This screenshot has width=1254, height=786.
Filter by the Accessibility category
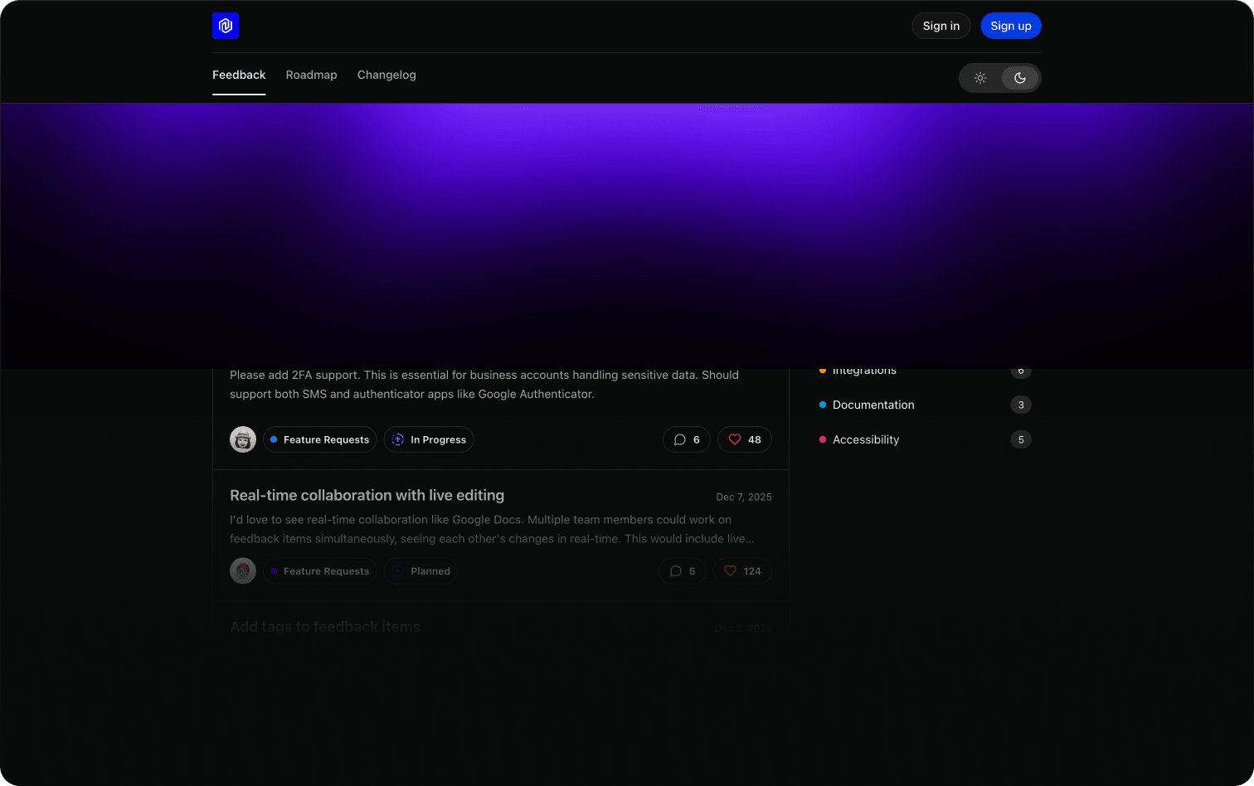(x=866, y=439)
